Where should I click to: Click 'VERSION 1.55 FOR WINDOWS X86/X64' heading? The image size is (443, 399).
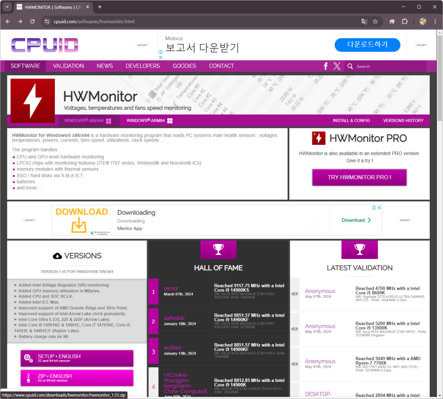click(77, 272)
